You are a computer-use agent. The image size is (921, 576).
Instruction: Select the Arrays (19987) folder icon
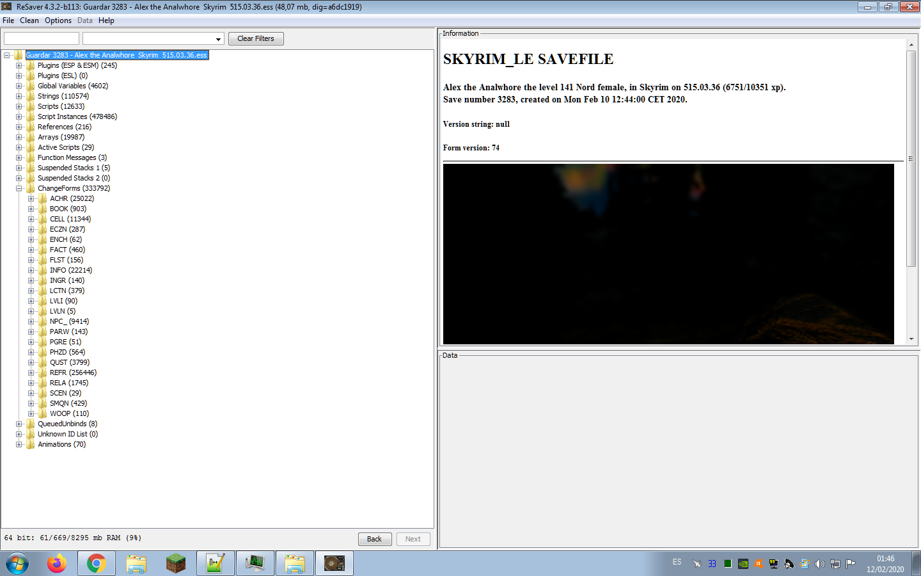30,137
